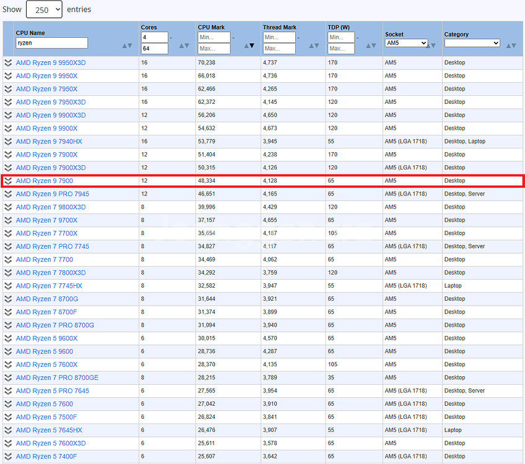The image size is (525, 464).
Task: Expand details for AMD Ryzen 9 9900X3D row
Action: (x=8, y=116)
